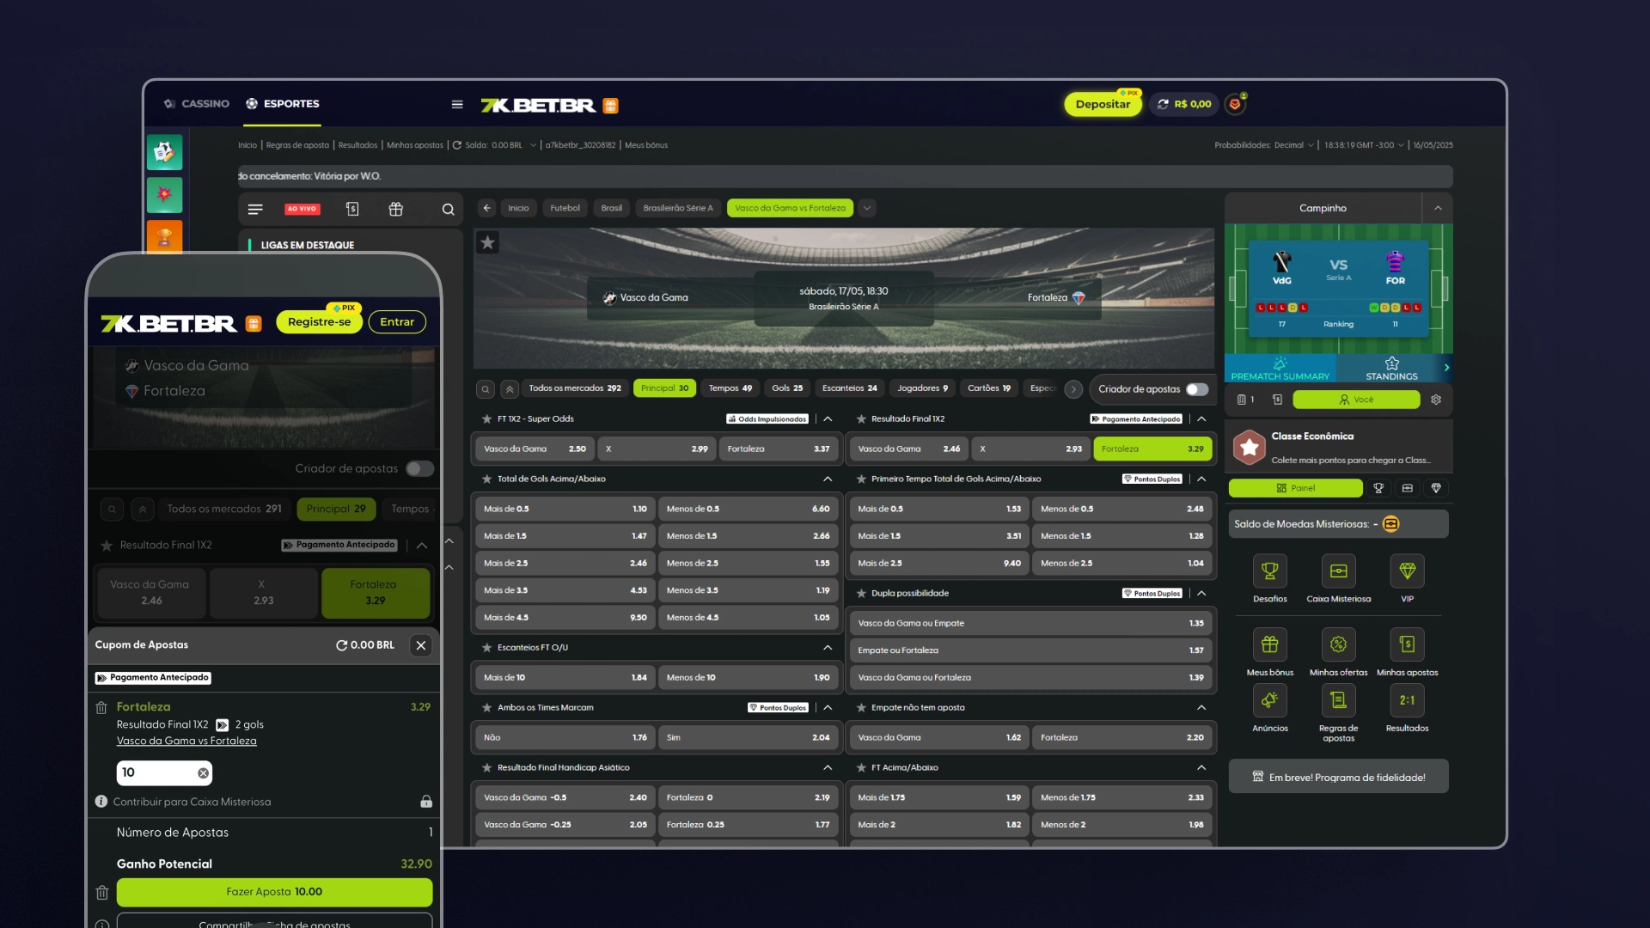Select Fortaleza 3.29 odds in Resultado Final

(1152, 449)
